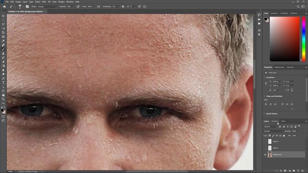This screenshot has width=308, height=173.
Task: Select the Brush tool in the toolbar
Action: click(x=3, y=49)
